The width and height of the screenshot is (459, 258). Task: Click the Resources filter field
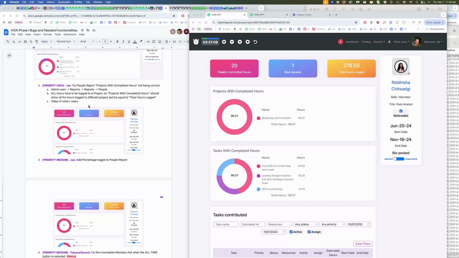(x=279, y=224)
